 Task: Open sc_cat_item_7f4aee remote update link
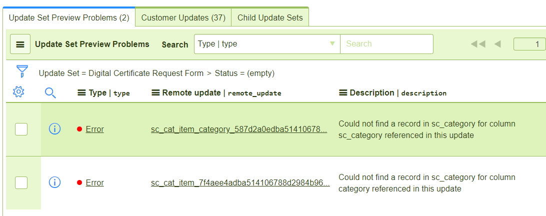(240, 183)
